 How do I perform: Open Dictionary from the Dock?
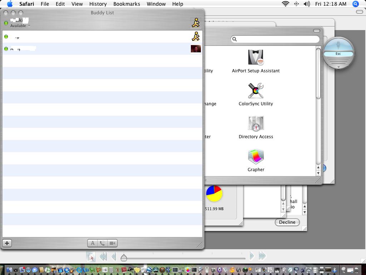[x=124, y=270]
